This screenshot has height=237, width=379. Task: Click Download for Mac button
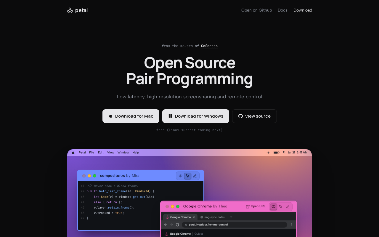point(131,116)
